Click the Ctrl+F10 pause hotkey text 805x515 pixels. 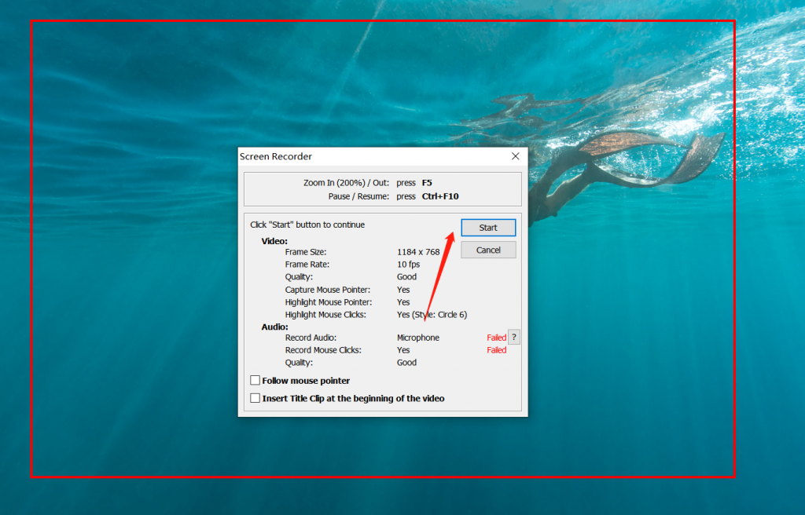pos(440,196)
